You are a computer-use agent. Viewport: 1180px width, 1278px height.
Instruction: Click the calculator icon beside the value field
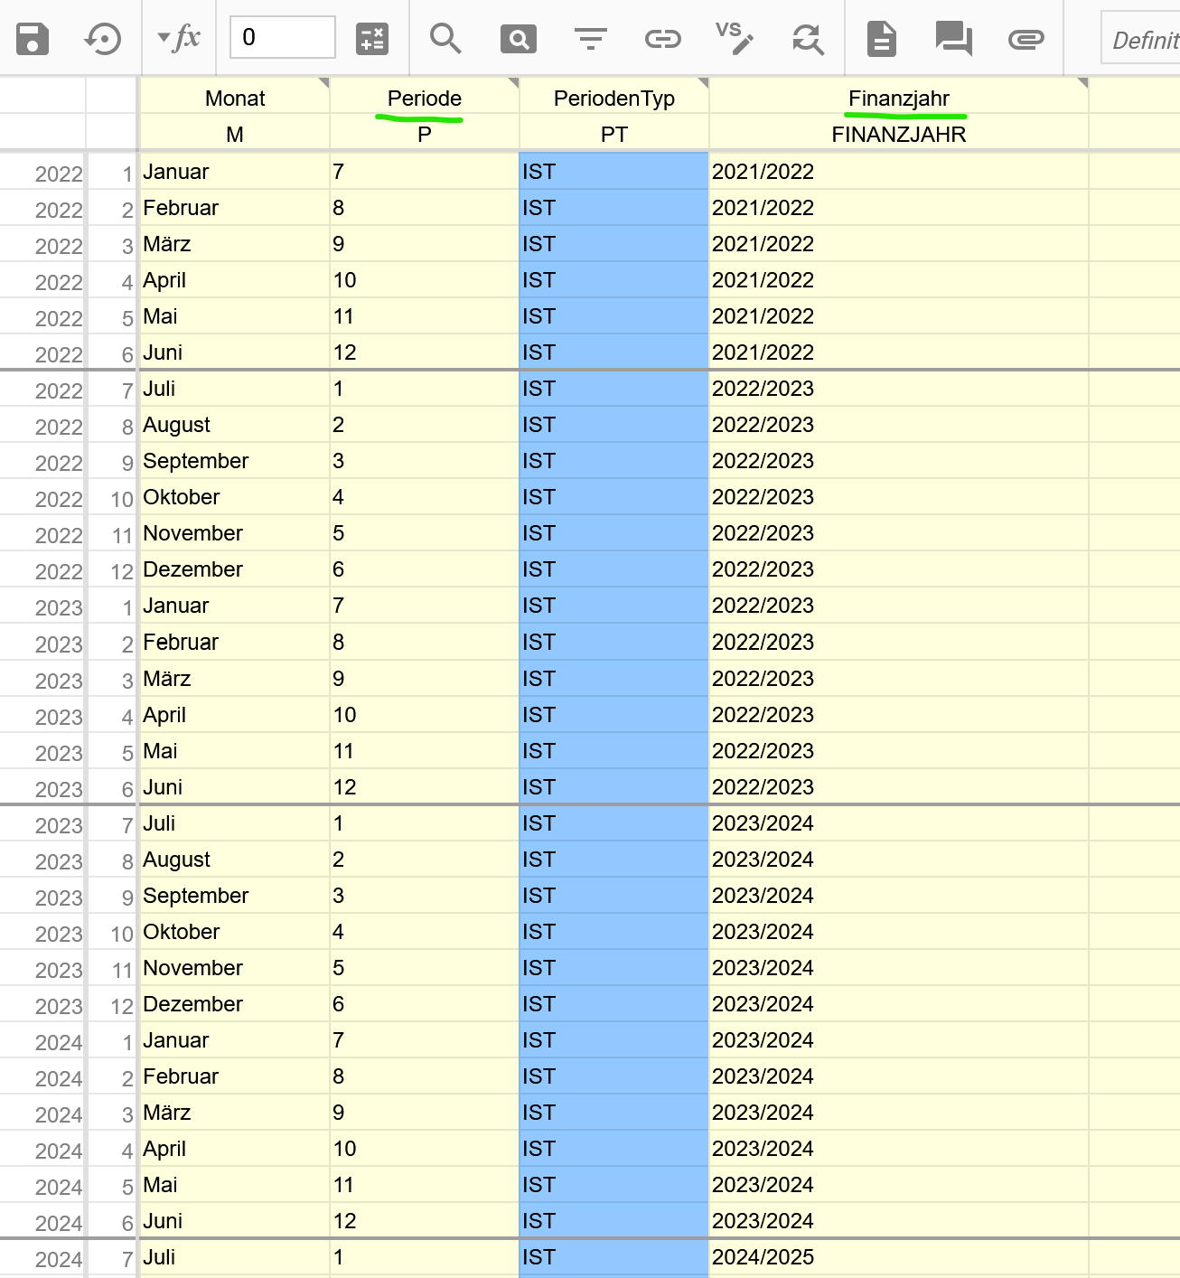(371, 37)
